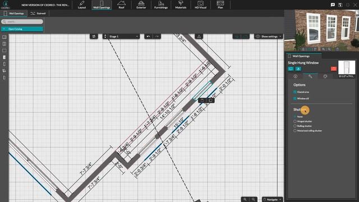Click the right floating button beside the selected window

pos(210,100)
